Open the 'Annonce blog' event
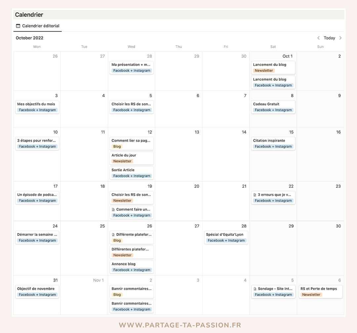 tap(132, 267)
